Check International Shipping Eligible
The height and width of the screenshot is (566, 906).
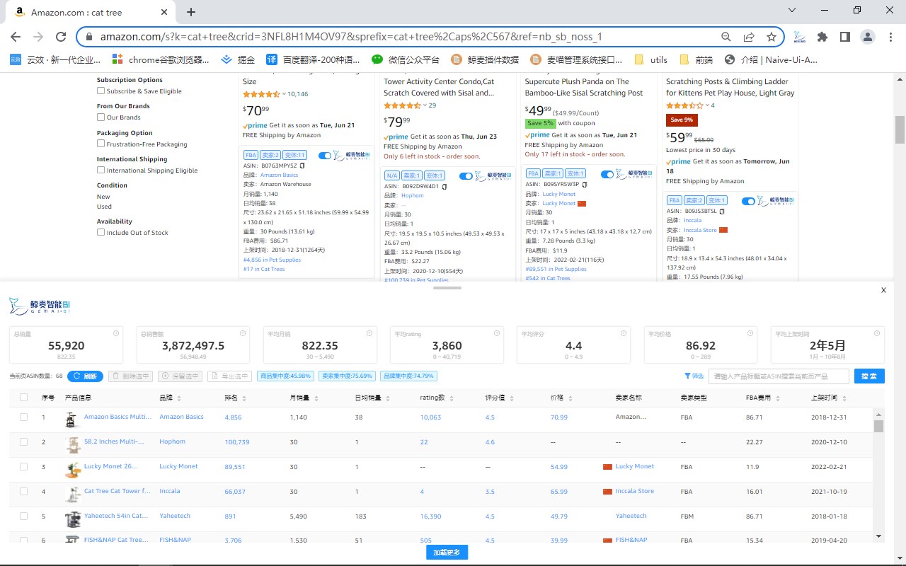click(x=101, y=170)
